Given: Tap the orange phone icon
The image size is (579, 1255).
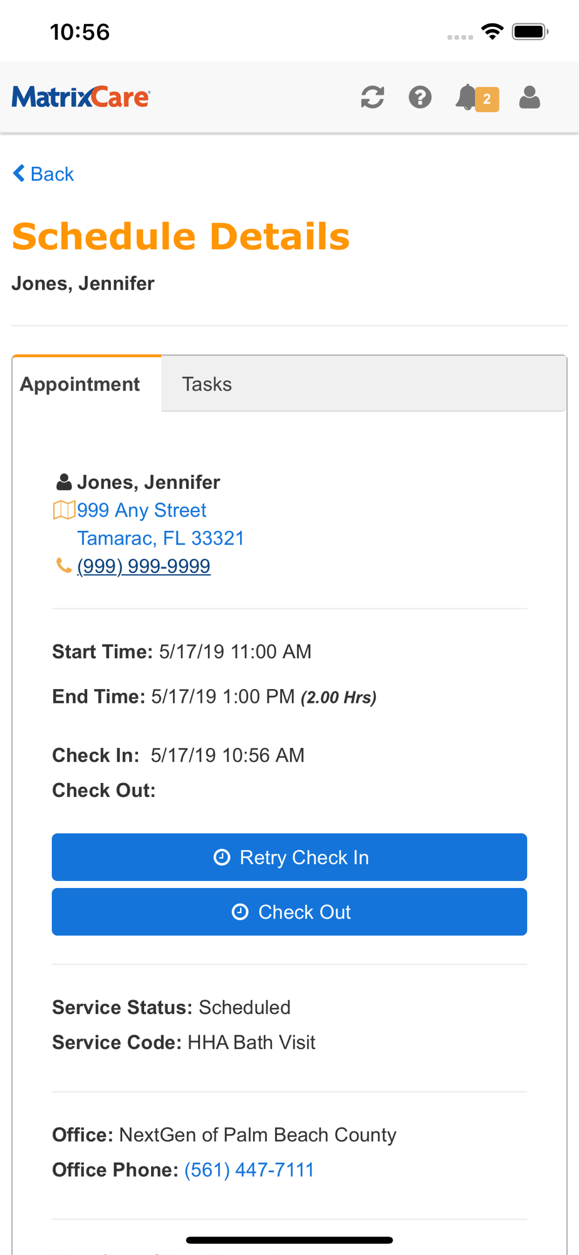Looking at the screenshot, I should [63, 565].
